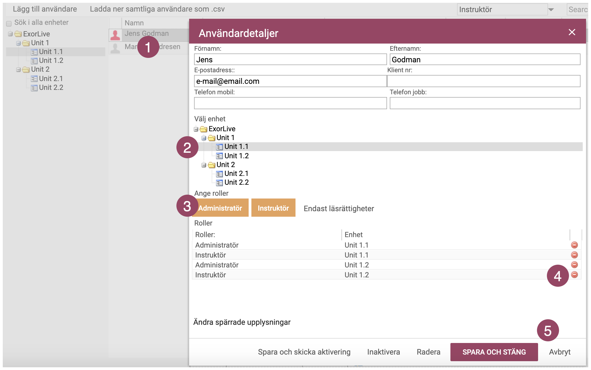
Task: Click Unit 2.1 icon in left sidebar
Action: click(34, 79)
